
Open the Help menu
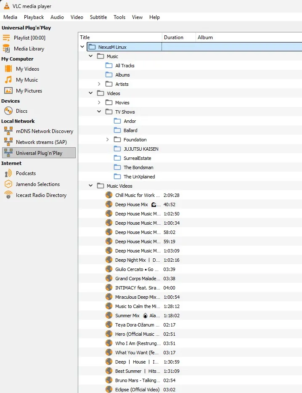coord(154,17)
